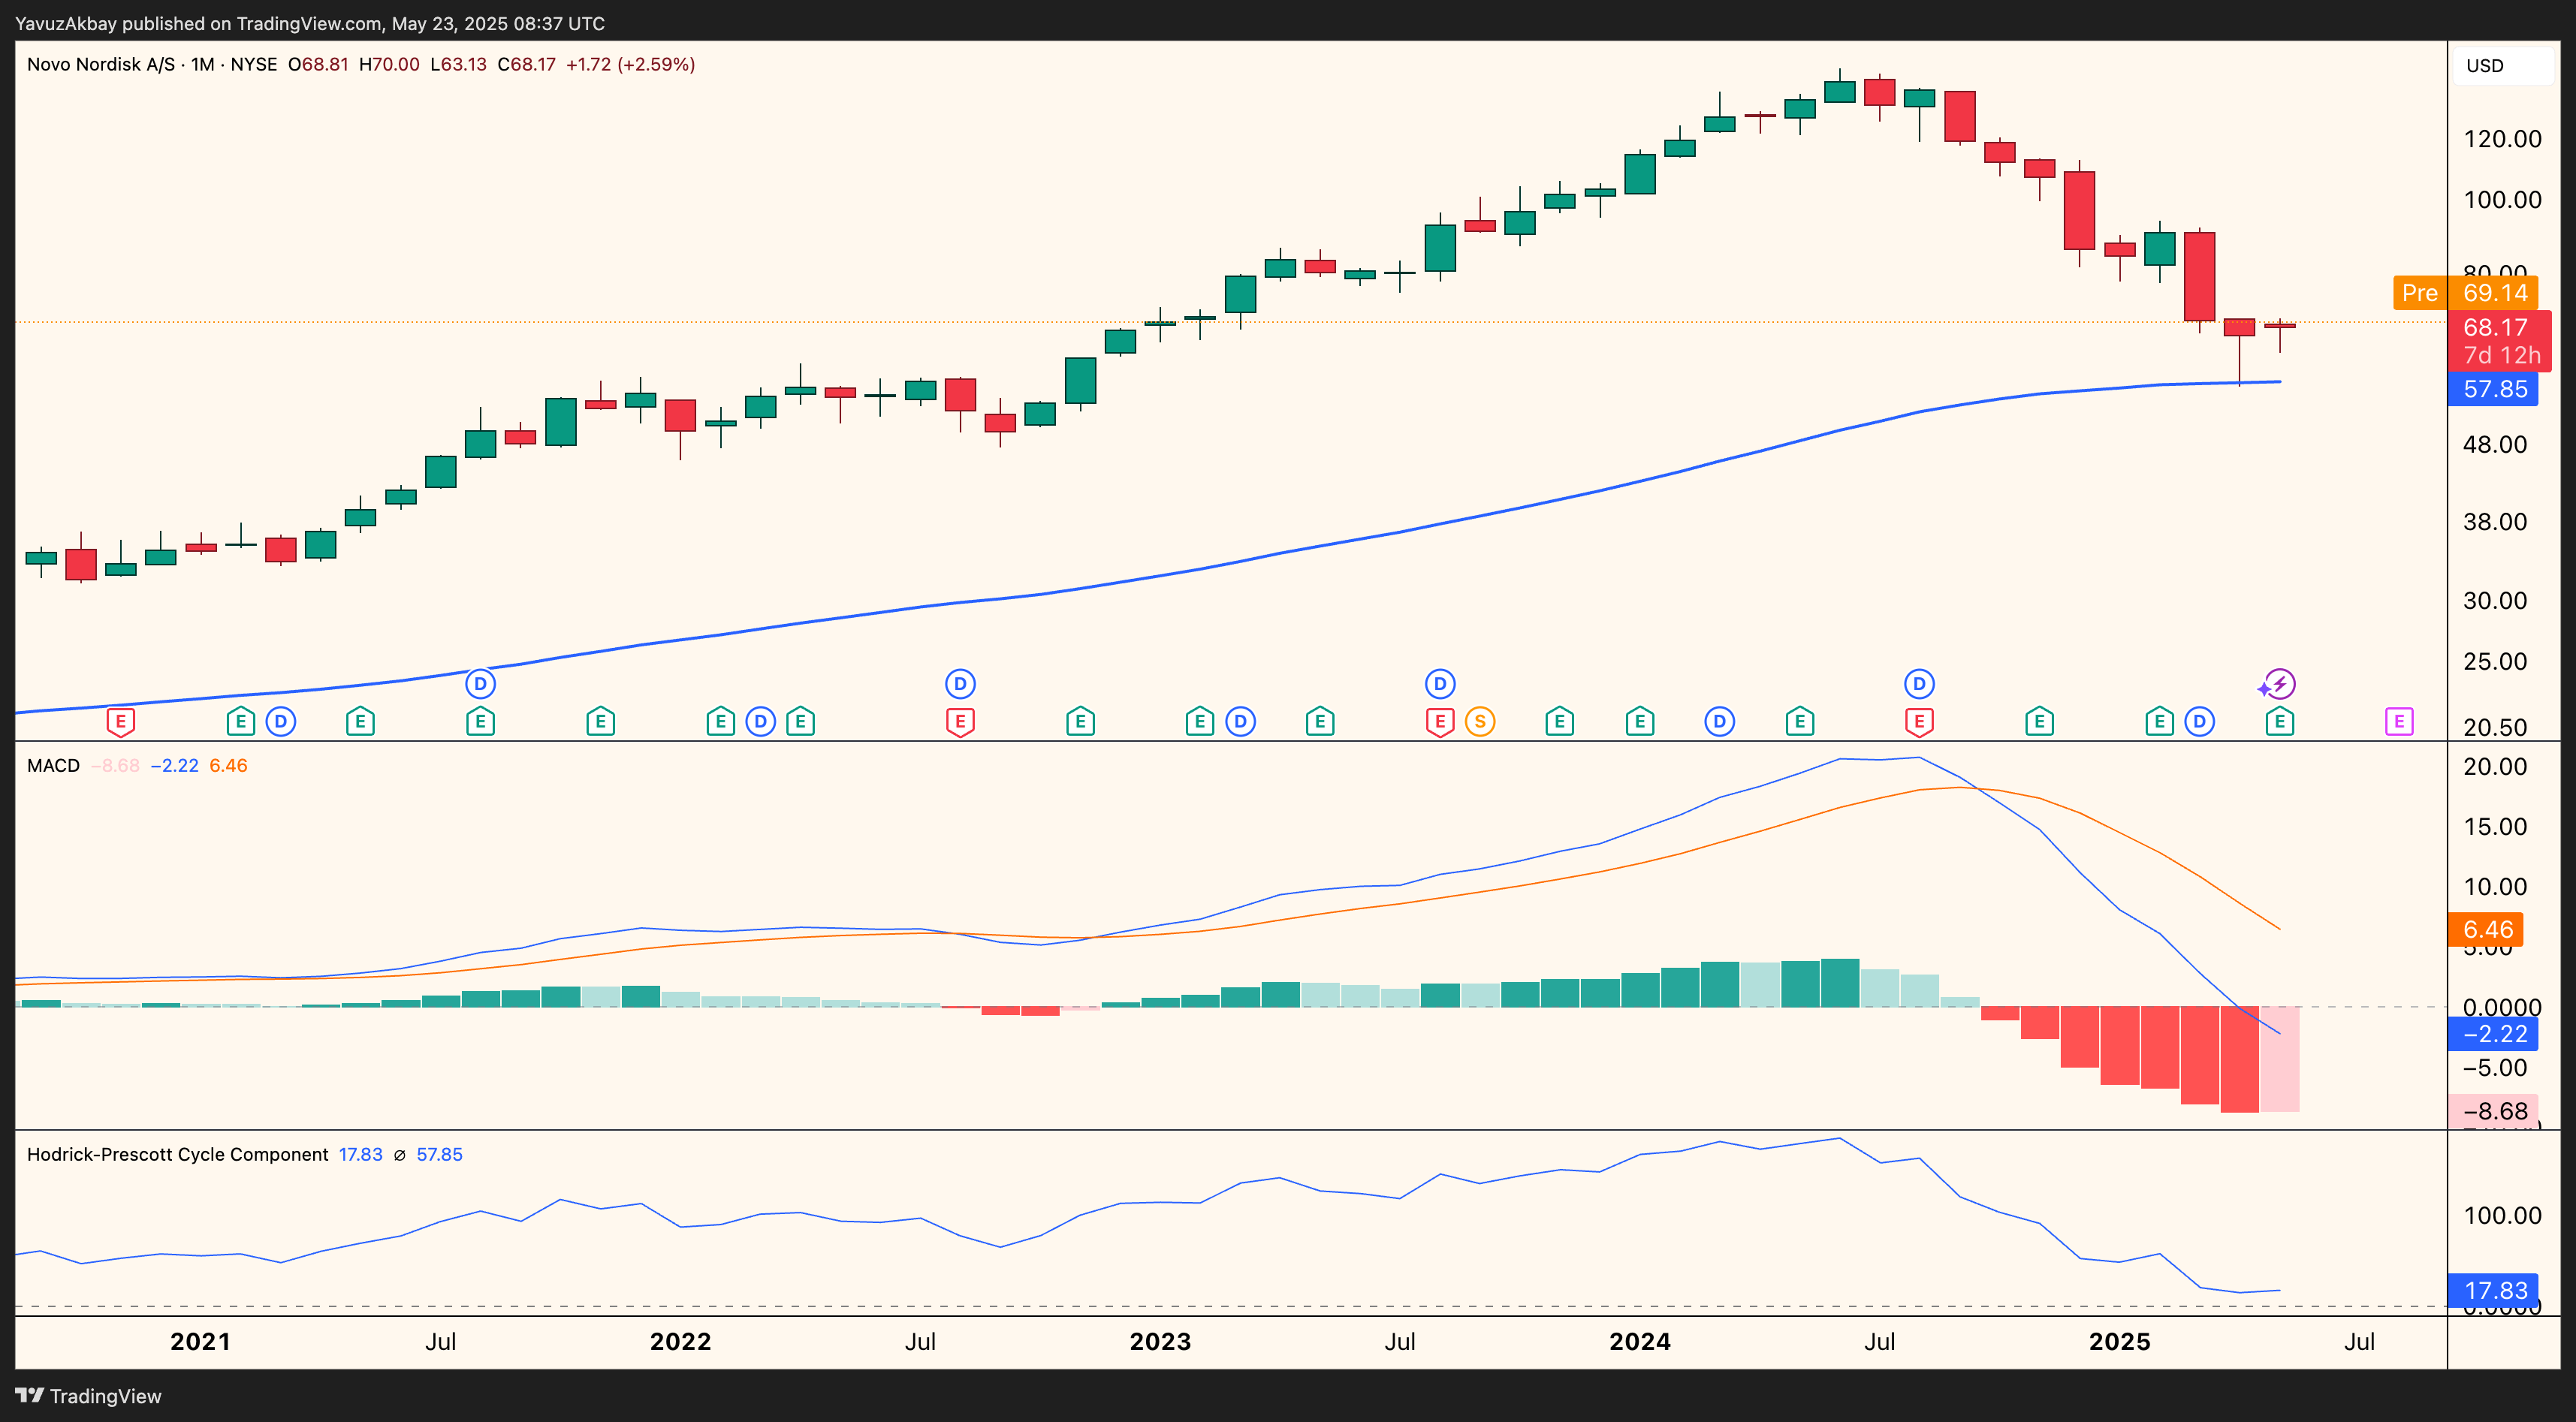Open the 1M timeframe selector in the legend
This screenshot has height=1422, width=2576.
pos(203,63)
